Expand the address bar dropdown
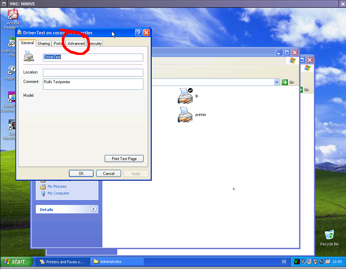346x269 pixels. (x=276, y=82)
